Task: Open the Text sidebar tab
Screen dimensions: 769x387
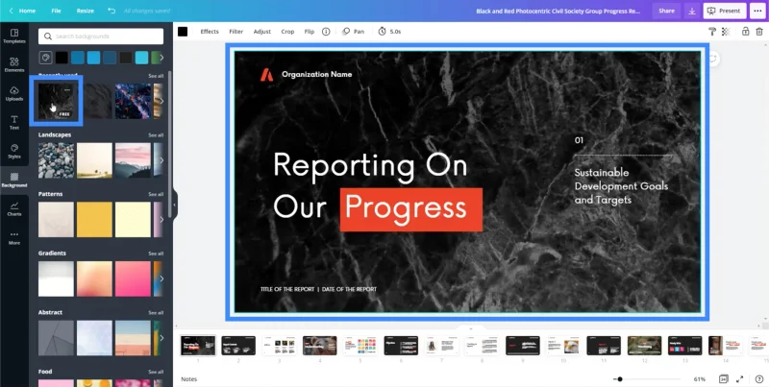Action: [14, 123]
